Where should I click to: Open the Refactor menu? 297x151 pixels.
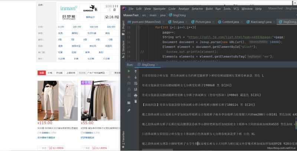pyautogui.click(x=197, y=9)
